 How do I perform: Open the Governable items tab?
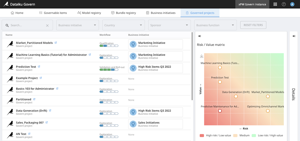53,13
